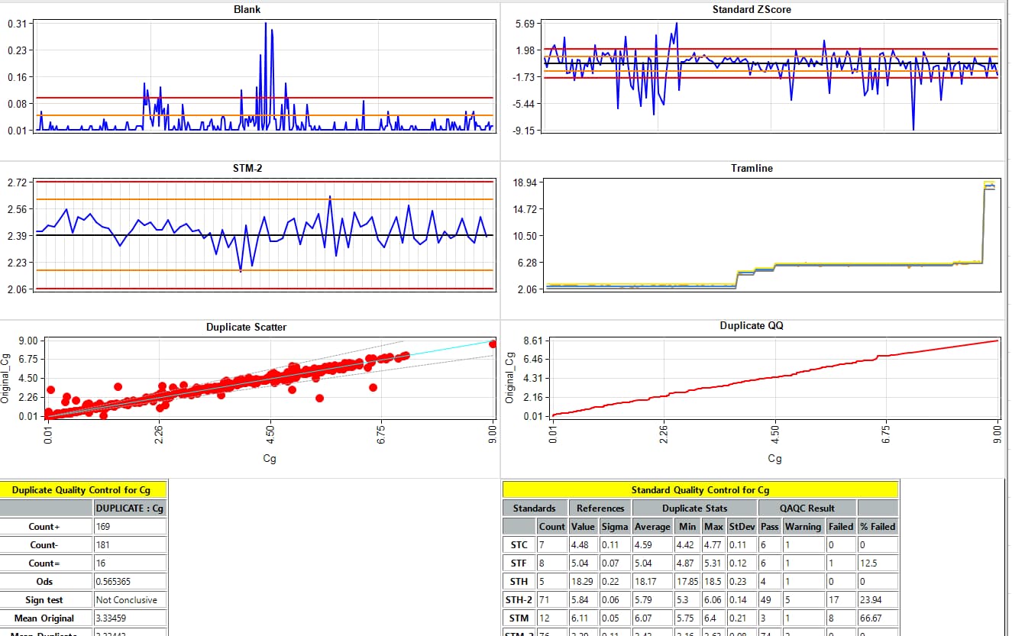1012x636 pixels.
Task: Click the Count+ row label
Action: point(44,527)
